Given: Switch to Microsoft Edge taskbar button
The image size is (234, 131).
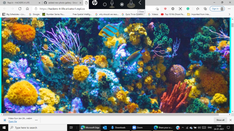Looking at the screenshot, I should pyautogui.click(x=90, y=128).
